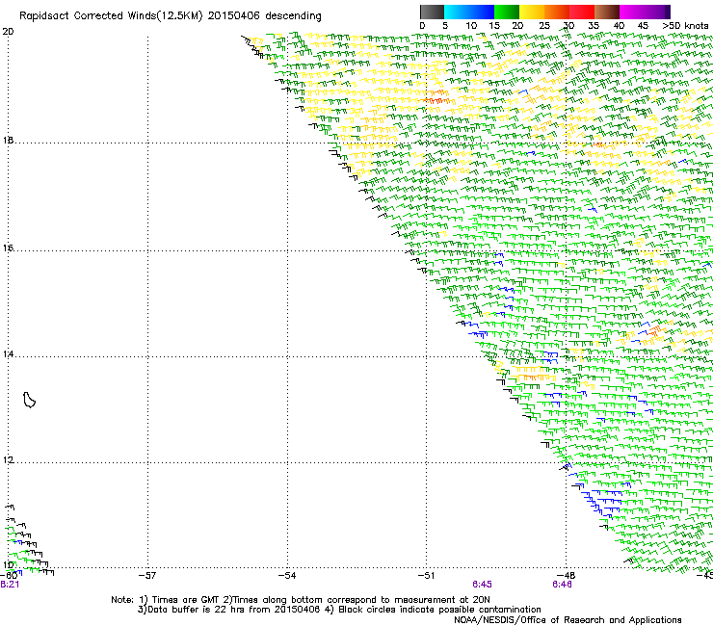Click the orange 25-30 knots color band
This screenshot has width=713, height=626.
tap(557, 12)
